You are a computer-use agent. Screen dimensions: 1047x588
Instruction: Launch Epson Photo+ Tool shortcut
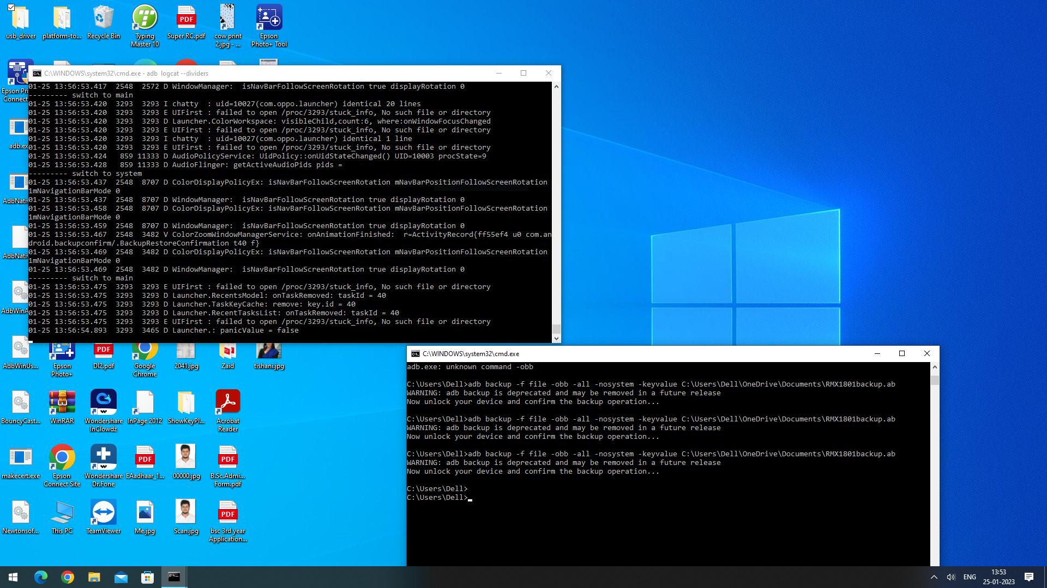[x=269, y=26]
